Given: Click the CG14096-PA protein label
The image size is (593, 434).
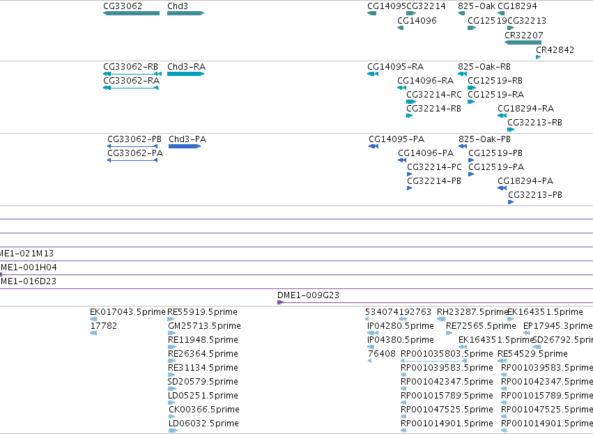Looking at the screenshot, I should click(x=426, y=153).
